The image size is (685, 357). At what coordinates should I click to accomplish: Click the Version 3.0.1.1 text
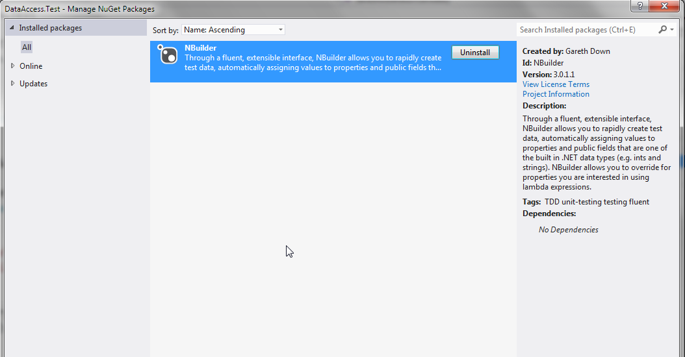549,74
